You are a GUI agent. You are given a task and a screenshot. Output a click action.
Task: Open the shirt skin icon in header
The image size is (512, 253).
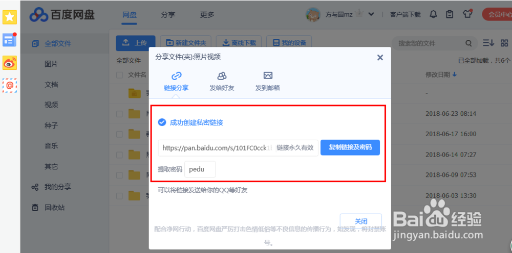[x=467, y=14]
